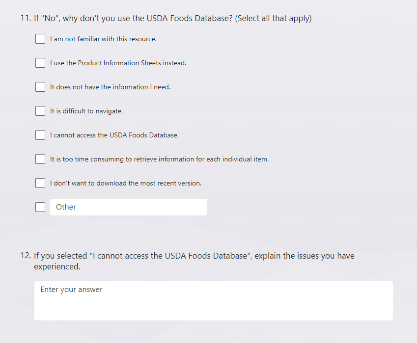Tick the 'too time consuming' option checkbox
The width and height of the screenshot is (417, 343).
tap(40, 159)
